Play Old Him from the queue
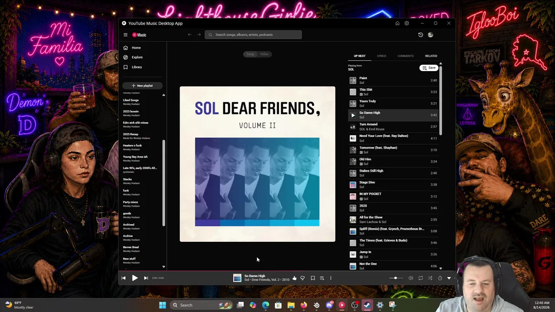555x312 pixels. pyautogui.click(x=393, y=161)
